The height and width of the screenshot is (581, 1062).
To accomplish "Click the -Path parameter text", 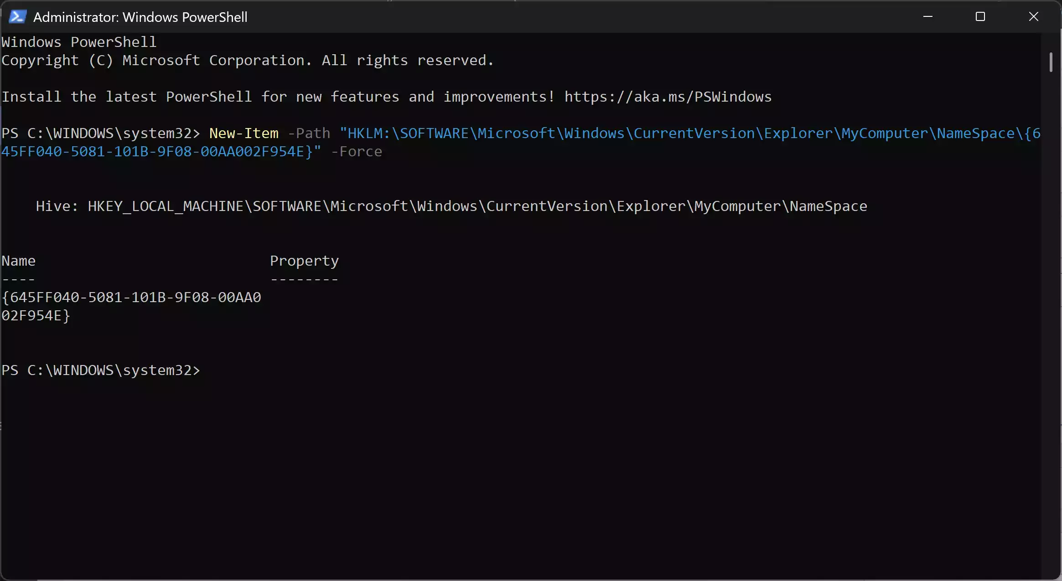I will coord(308,133).
